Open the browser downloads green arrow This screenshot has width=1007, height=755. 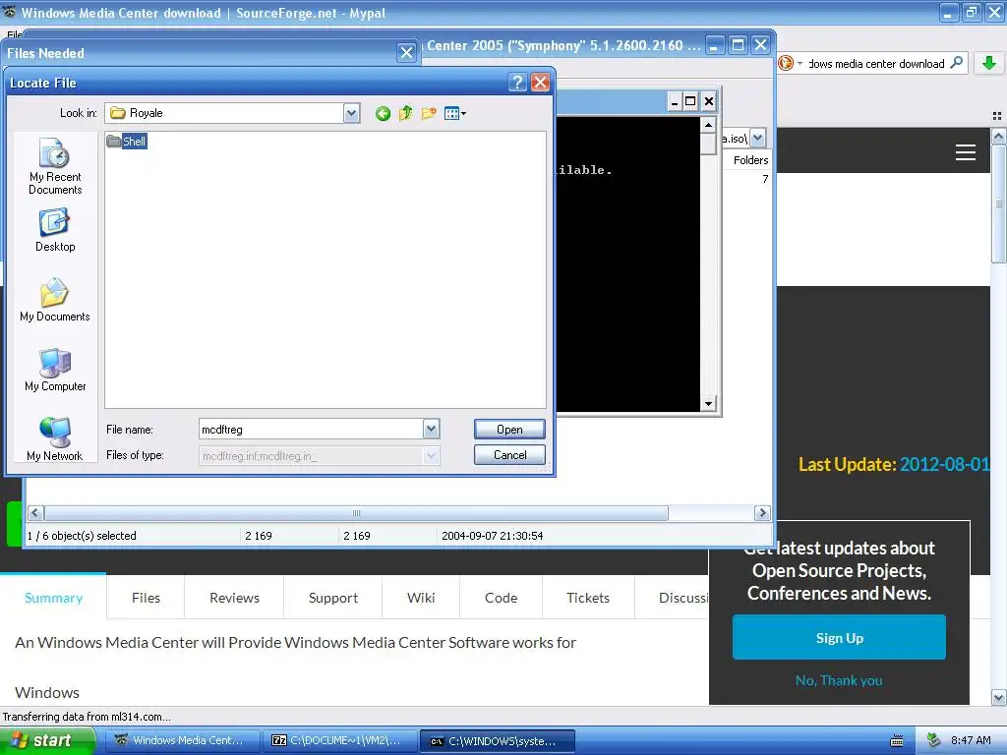coord(989,63)
